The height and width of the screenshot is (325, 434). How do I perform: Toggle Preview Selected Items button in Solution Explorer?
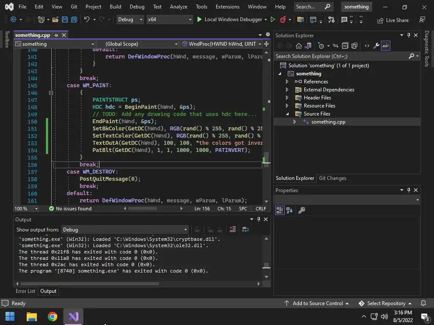(x=386, y=46)
